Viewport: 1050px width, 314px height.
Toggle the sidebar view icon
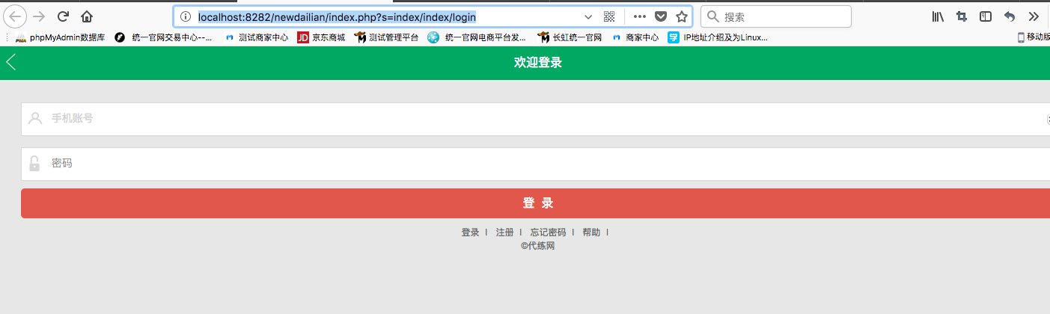pos(986,16)
